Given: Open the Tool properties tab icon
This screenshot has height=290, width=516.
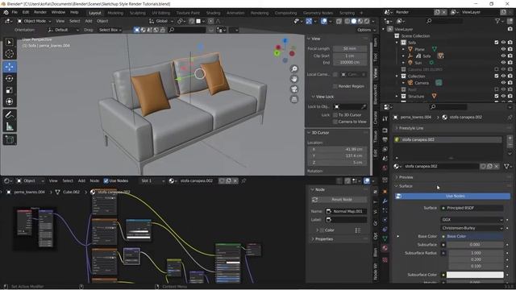Looking at the screenshot, I should point(385,118).
